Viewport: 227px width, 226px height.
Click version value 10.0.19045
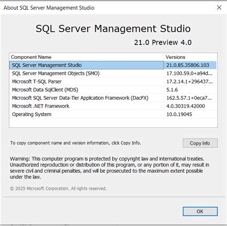[179, 114]
